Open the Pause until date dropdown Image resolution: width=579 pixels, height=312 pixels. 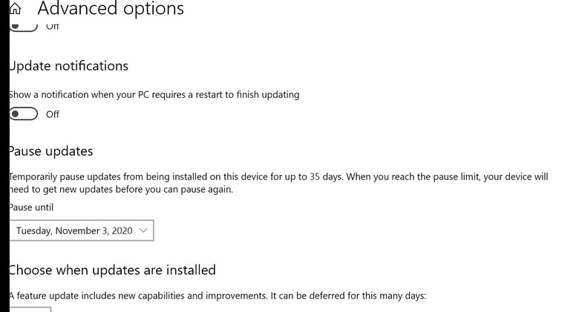81,230
